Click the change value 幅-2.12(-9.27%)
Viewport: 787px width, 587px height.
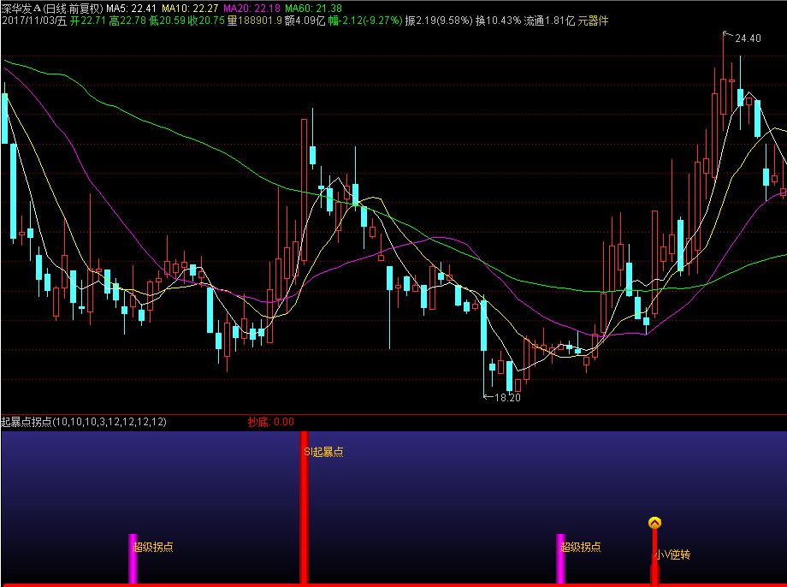click(x=365, y=21)
